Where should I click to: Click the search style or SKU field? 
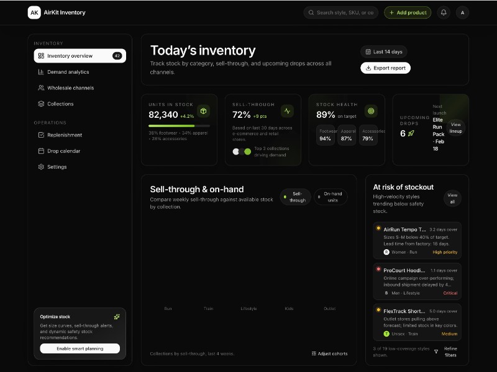click(341, 12)
